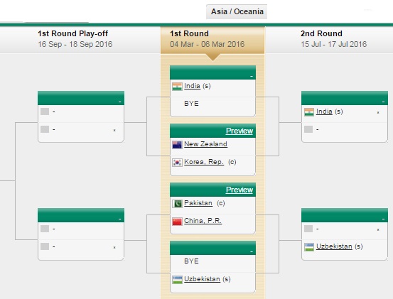Open the New Zealand team link
Screen dimensions: 393x299
[205, 144]
